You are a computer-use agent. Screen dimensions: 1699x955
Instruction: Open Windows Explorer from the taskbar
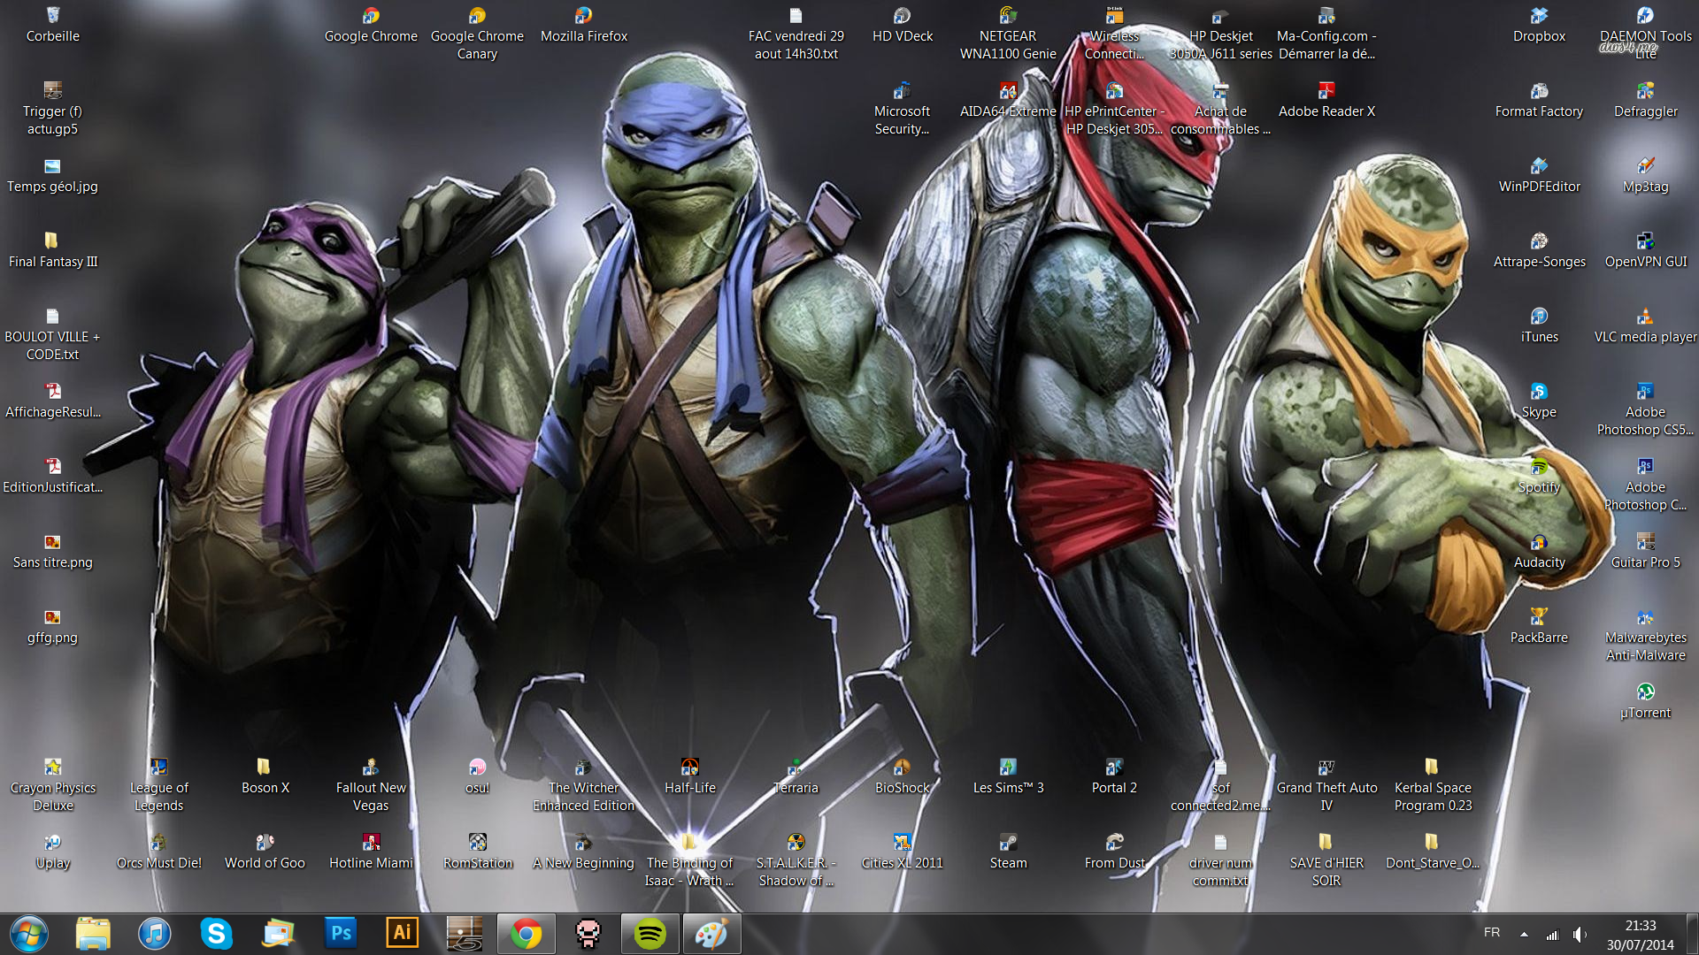click(x=93, y=934)
